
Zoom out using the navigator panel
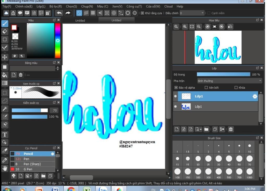[198, 27]
